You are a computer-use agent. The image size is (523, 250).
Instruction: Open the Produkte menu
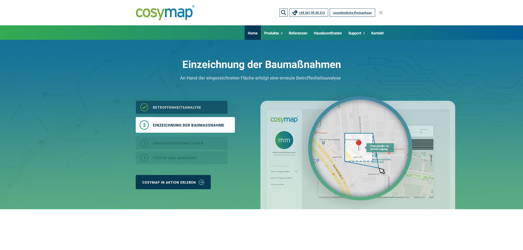click(271, 33)
